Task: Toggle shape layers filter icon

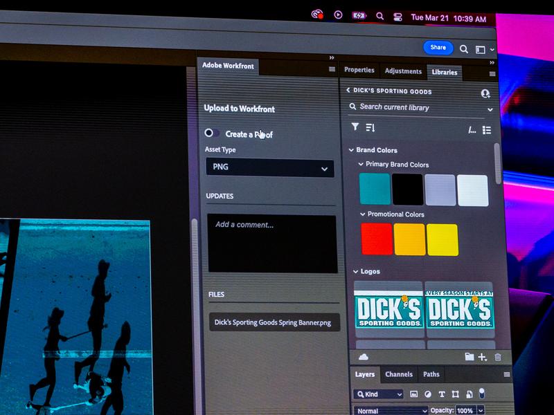Action: pyautogui.click(x=456, y=394)
